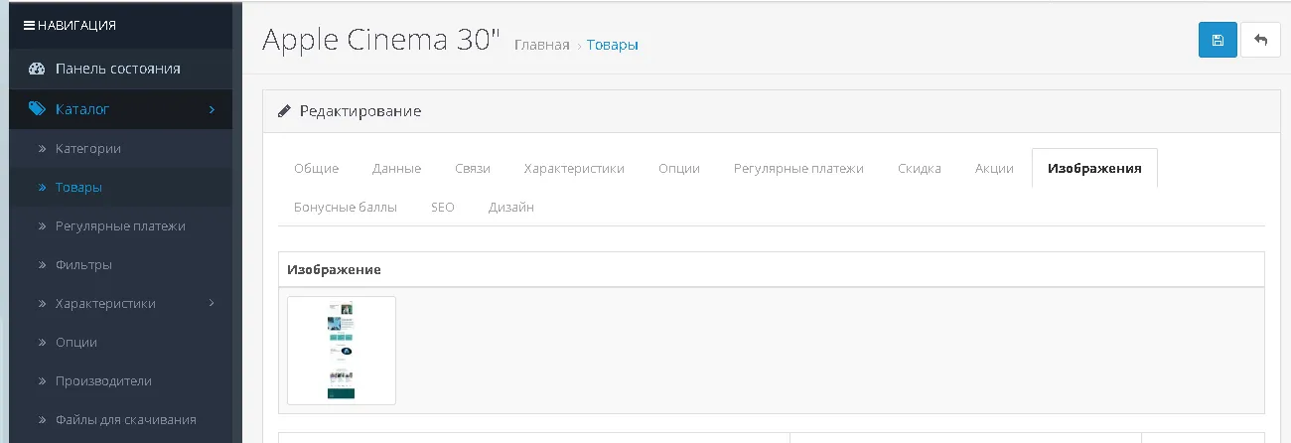1291x443 pixels.
Task: Click the back reply-arrow button
Action: pyautogui.click(x=1261, y=40)
